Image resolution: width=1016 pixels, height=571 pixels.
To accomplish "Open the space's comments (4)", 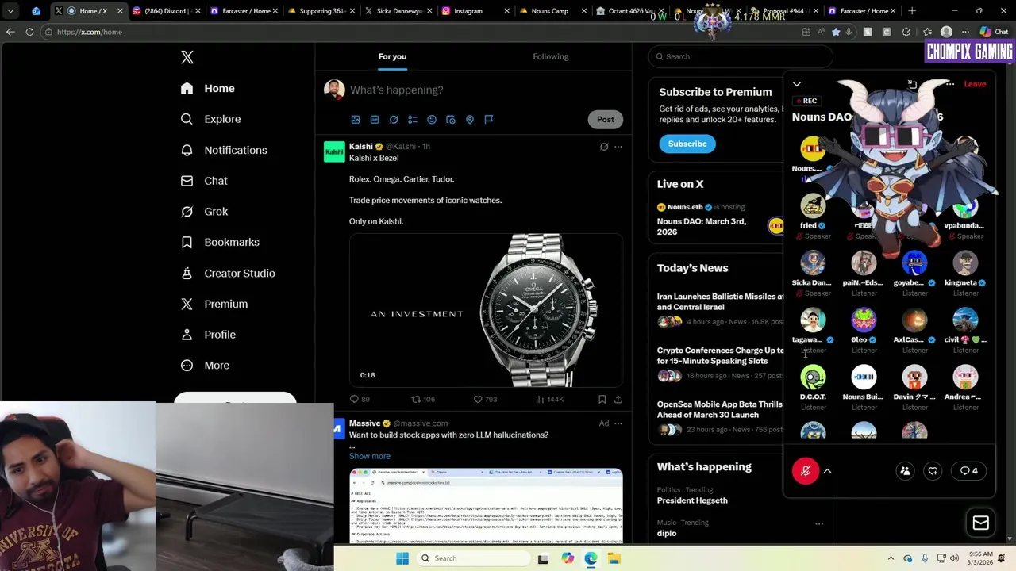I will click(968, 471).
